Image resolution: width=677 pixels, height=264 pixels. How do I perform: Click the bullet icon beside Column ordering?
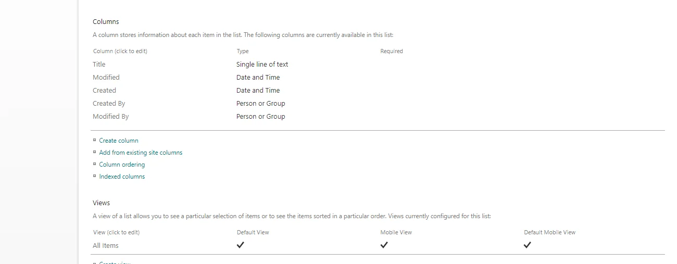click(94, 164)
